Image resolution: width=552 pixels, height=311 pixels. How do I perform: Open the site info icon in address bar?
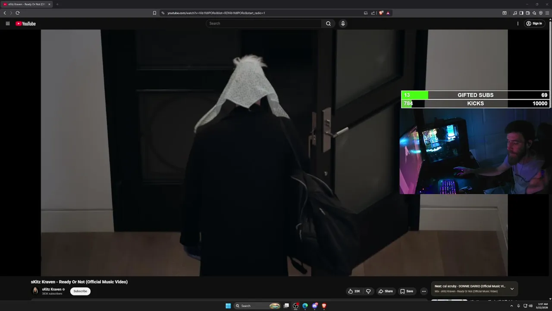click(x=163, y=13)
